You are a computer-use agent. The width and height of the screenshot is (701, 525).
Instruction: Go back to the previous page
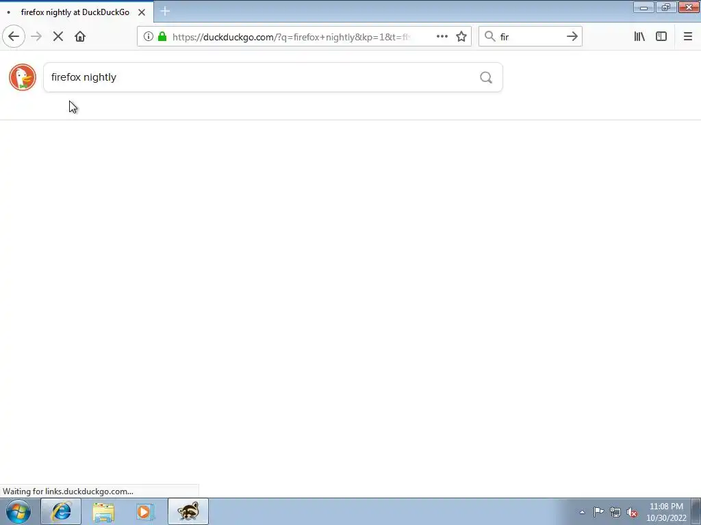pyautogui.click(x=14, y=37)
